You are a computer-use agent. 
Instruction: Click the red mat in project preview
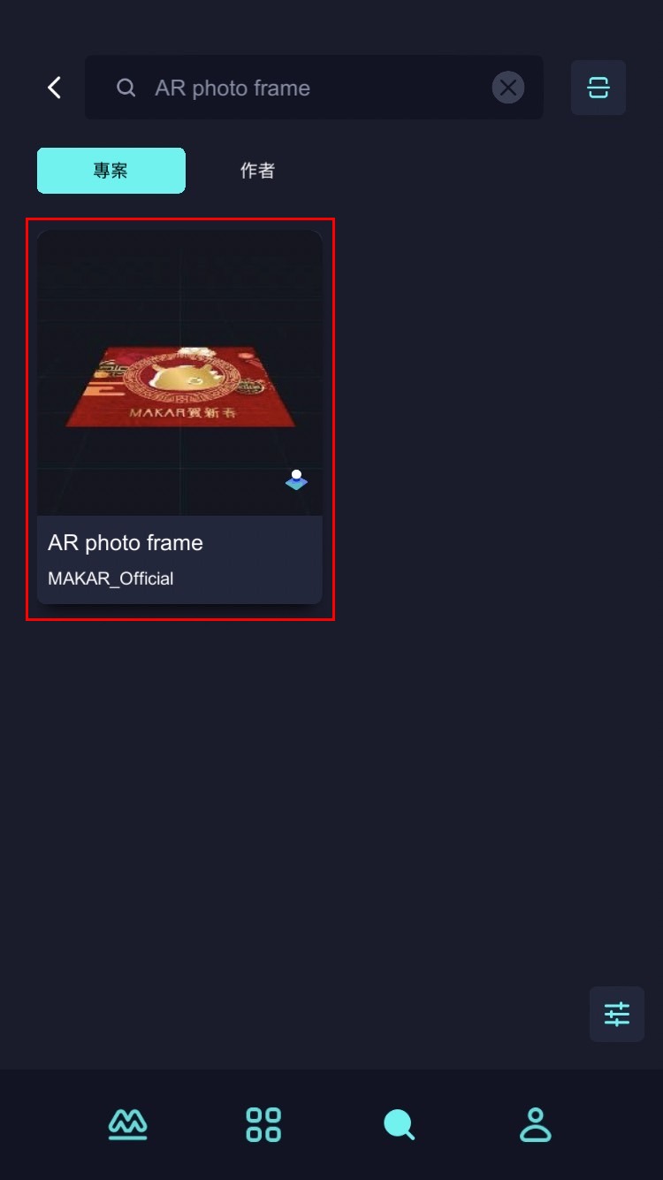(x=181, y=387)
